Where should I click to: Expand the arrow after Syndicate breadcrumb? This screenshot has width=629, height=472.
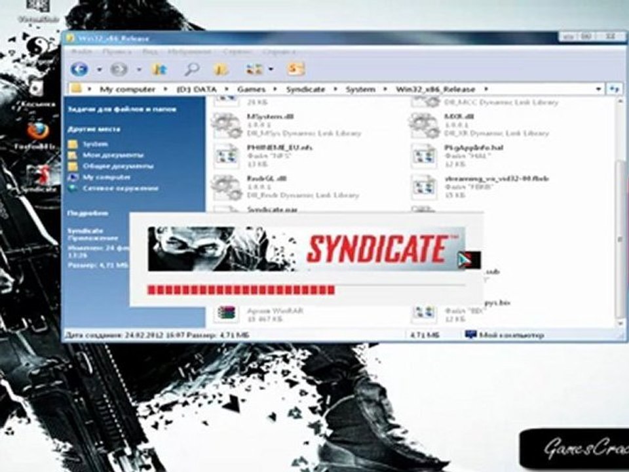[x=335, y=89]
